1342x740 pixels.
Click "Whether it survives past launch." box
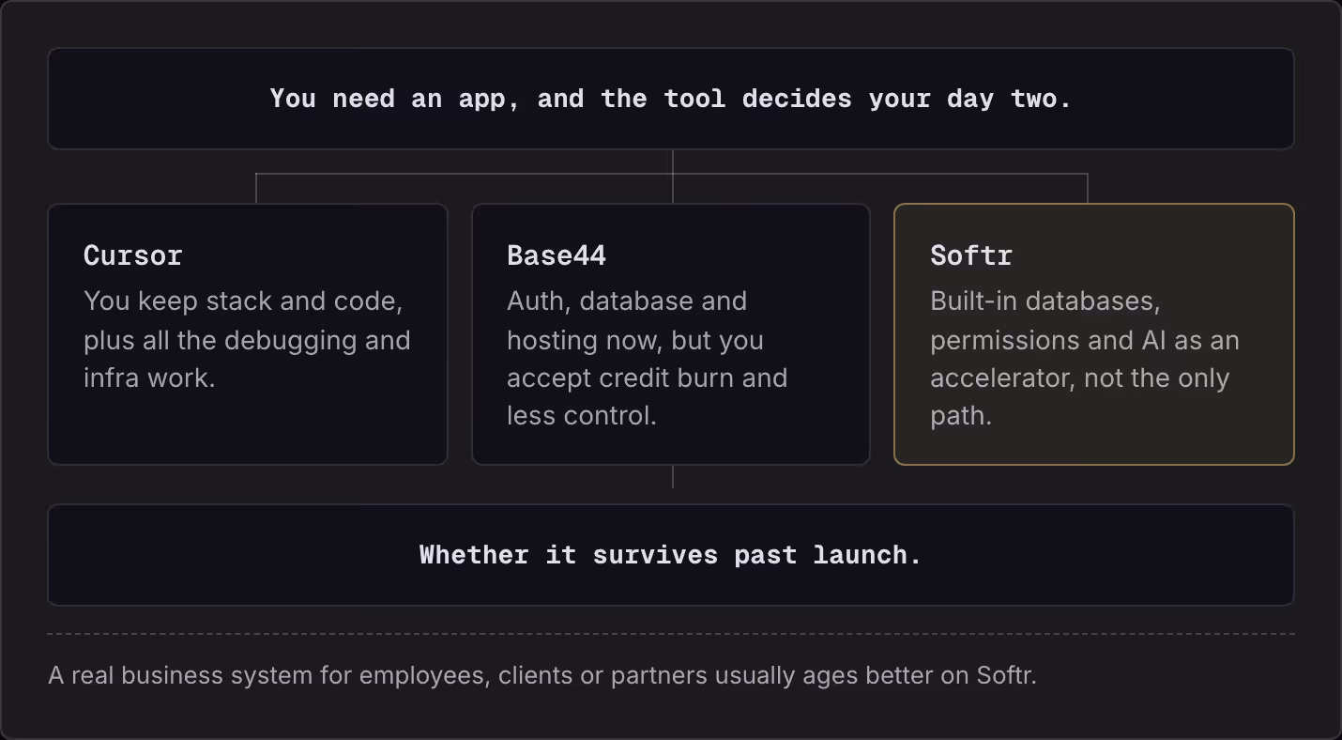point(670,555)
